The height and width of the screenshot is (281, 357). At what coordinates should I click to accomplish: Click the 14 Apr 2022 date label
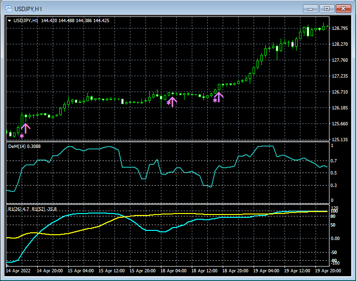[x=18, y=271]
